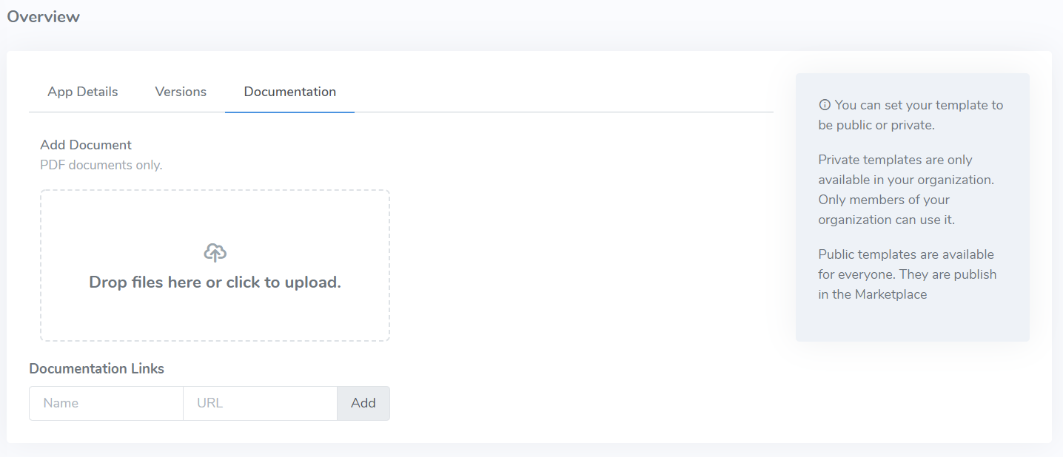
Task: Click the 'Public templates are available' paragraph
Action: (908, 274)
